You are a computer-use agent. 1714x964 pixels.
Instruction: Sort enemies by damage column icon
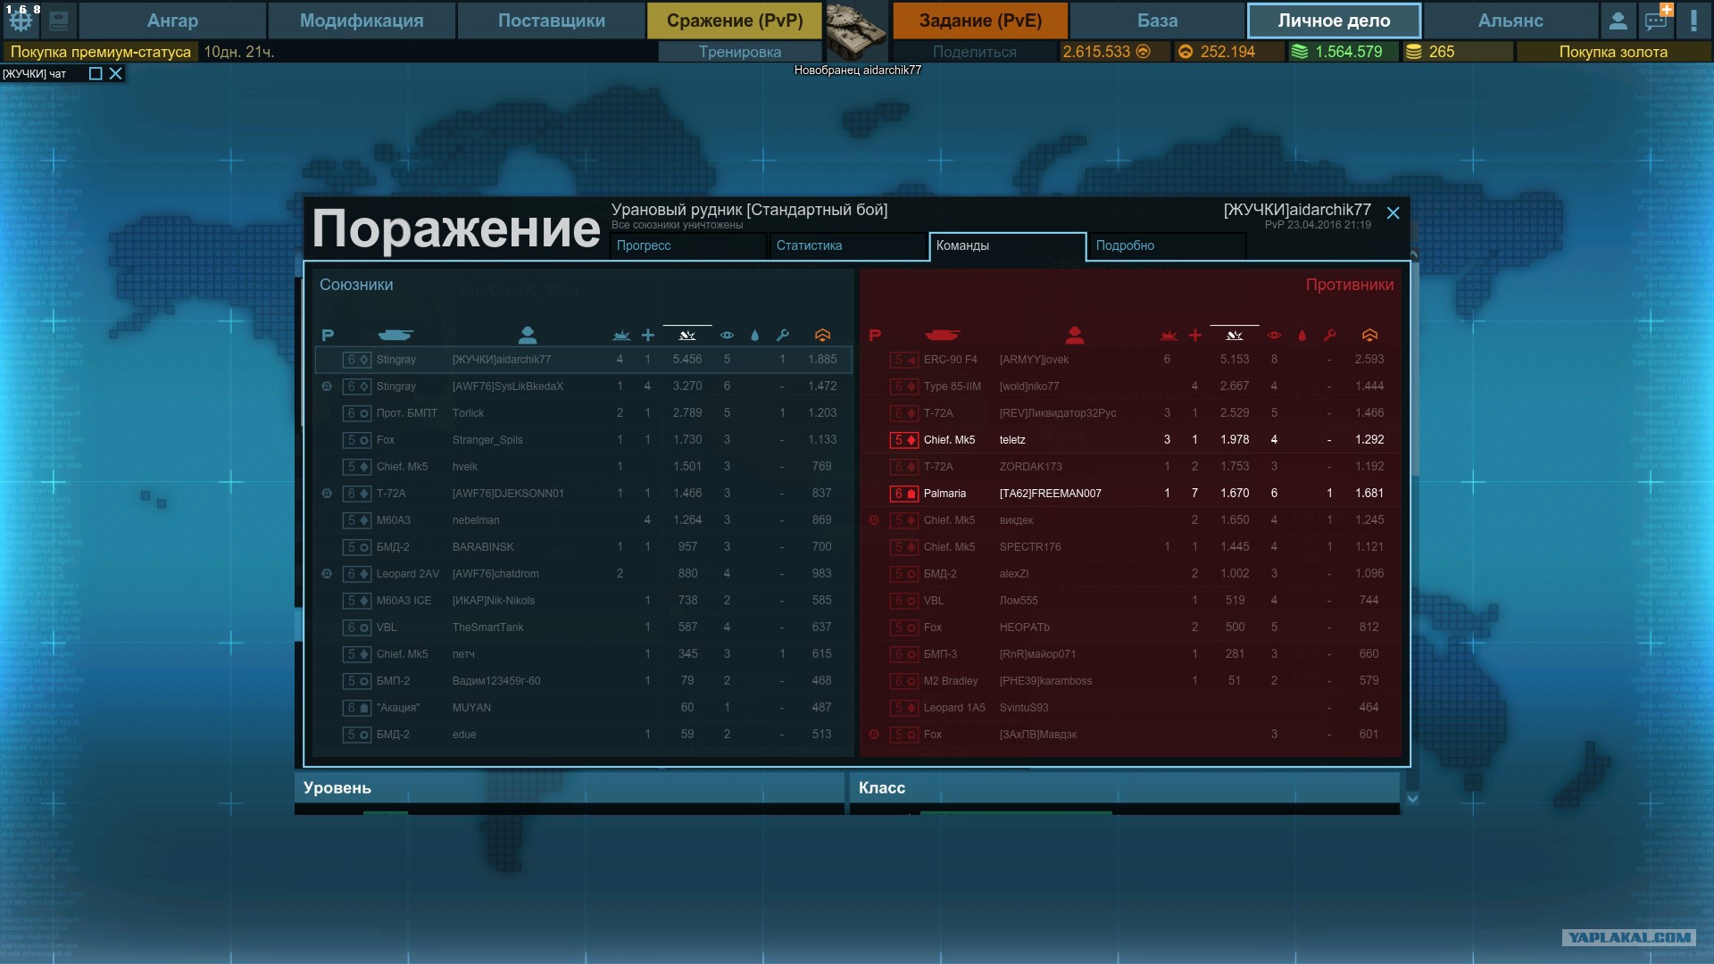coord(1235,336)
